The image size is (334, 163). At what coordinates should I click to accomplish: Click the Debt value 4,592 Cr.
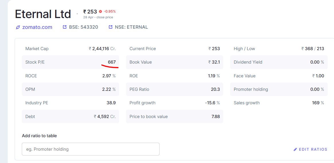(105, 116)
